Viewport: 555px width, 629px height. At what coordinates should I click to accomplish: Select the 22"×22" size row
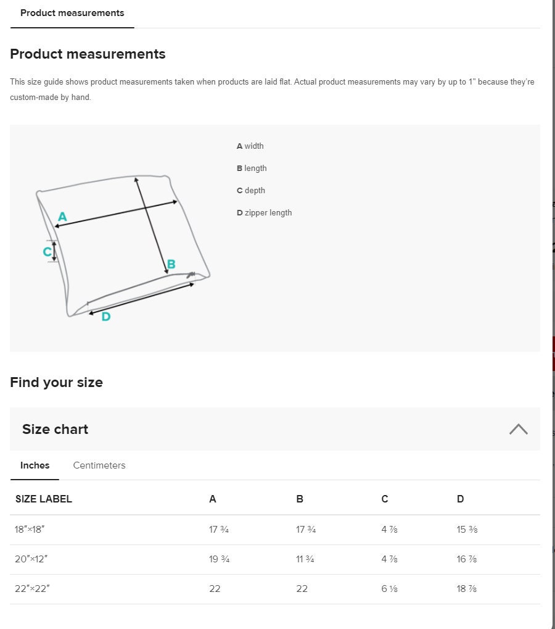275,589
